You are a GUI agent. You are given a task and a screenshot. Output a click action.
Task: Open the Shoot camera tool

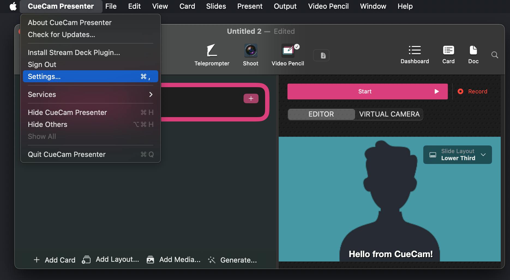[x=251, y=55]
